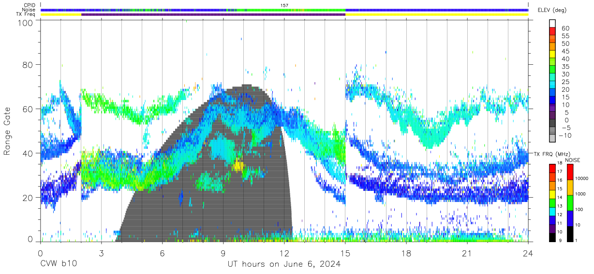Click the 100 tick on the Range Gate axis
This screenshot has height=274, width=594.
(26, 22)
